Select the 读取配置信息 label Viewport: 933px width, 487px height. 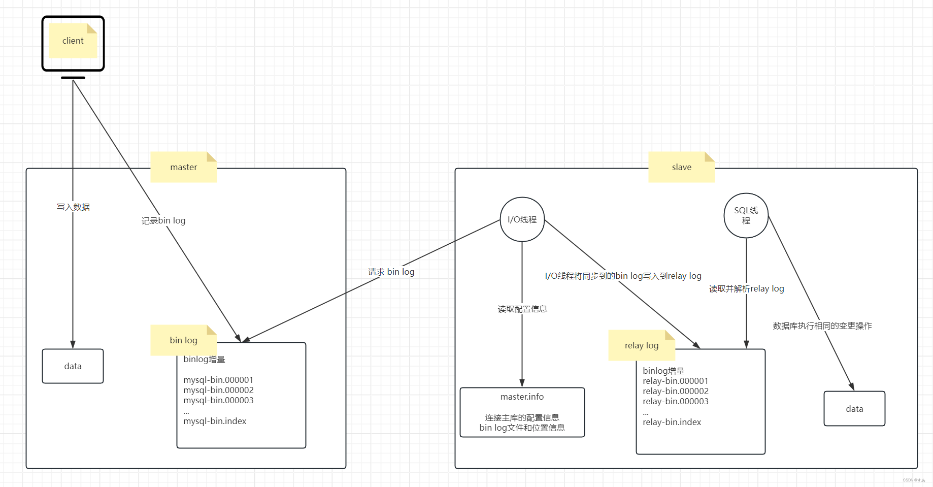(522, 309)
